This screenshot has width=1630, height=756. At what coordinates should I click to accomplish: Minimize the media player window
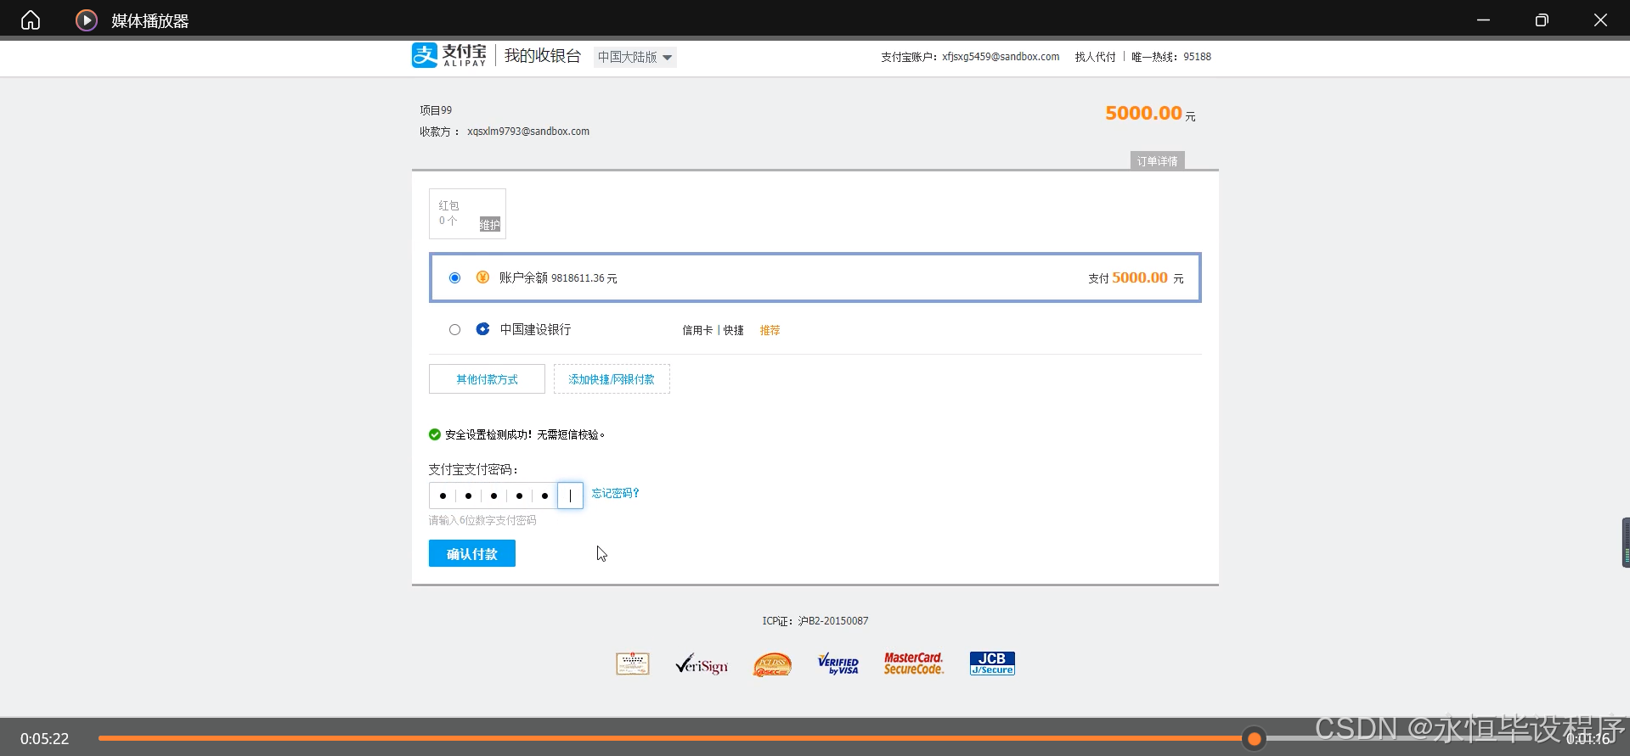click(1483, 20)
